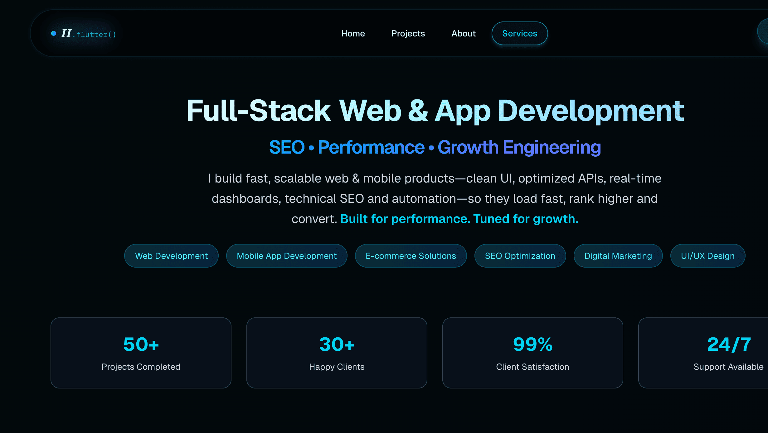Click the UI/UX Design chip
This screenshot has width=768, height=433.
tap(707, 255)
